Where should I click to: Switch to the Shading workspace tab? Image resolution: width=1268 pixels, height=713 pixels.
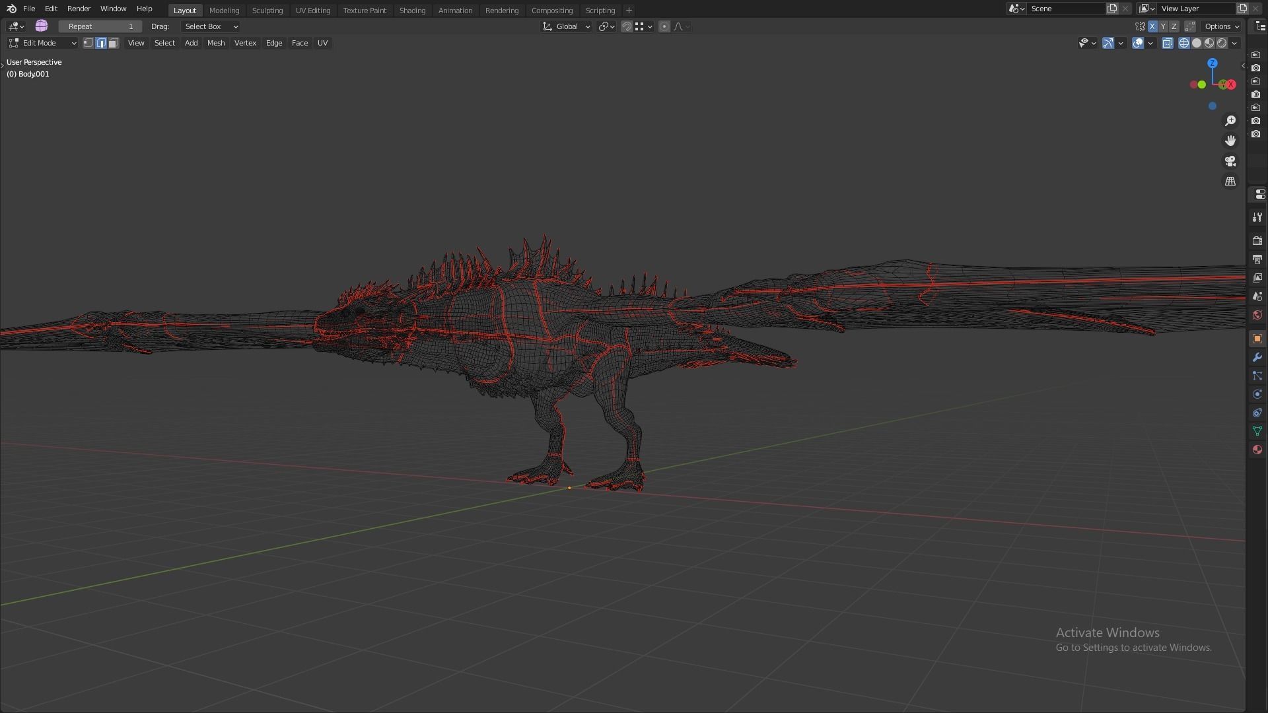(412, 11)
